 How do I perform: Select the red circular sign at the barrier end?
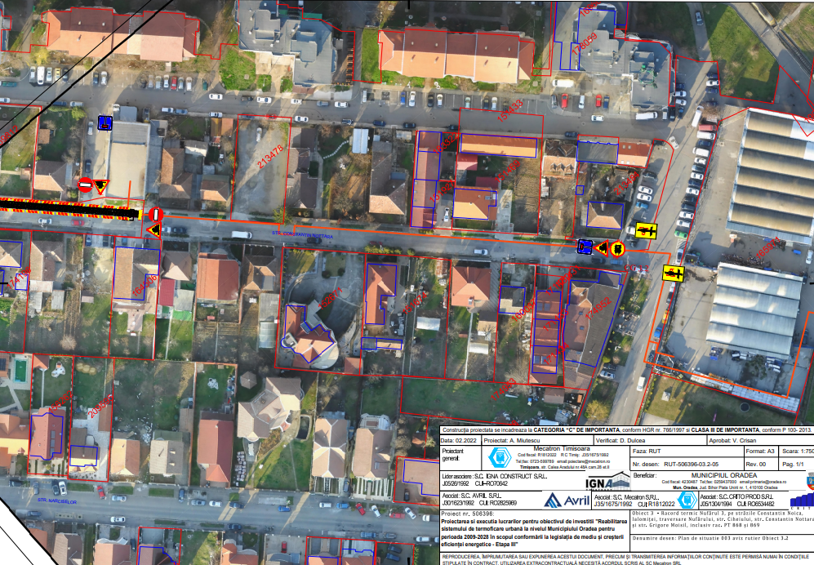tap(156, 214)
